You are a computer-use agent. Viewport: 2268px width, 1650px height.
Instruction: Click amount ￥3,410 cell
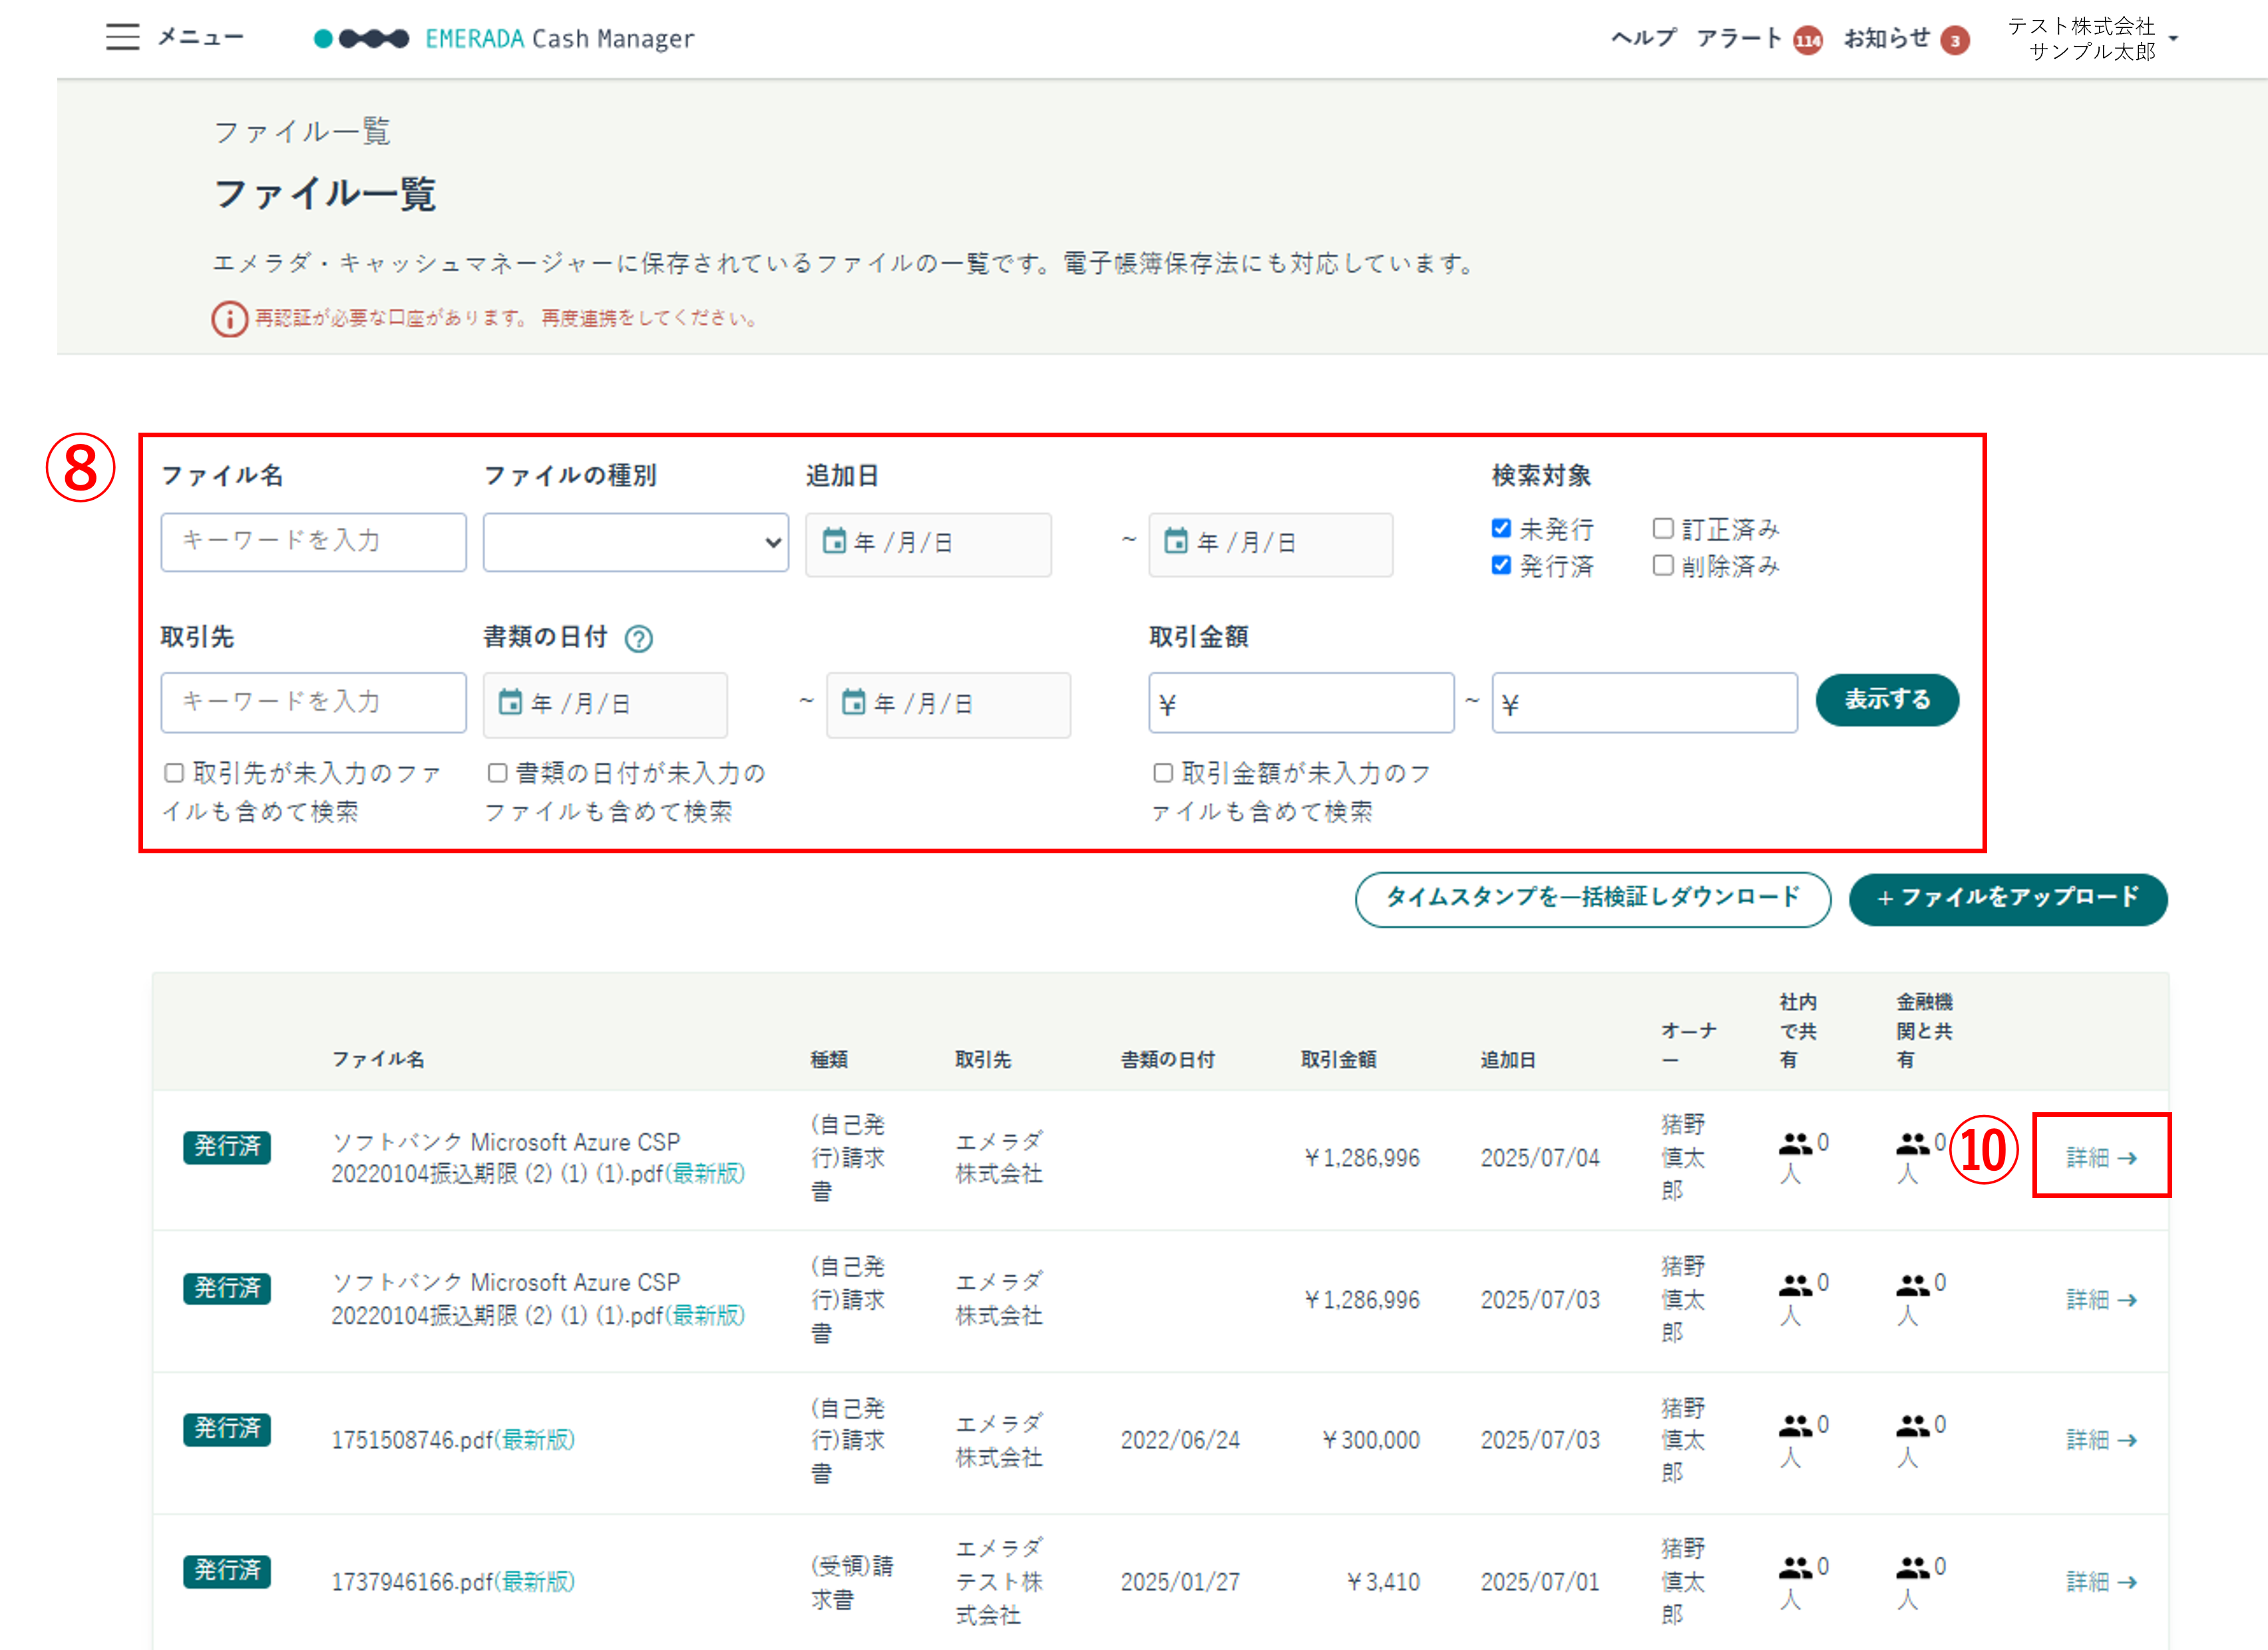click(1383, 1582)
